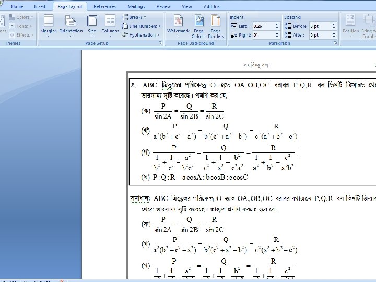Open the Breaks dropdown
The image size is (376, 282).
(x=134, y=17)
